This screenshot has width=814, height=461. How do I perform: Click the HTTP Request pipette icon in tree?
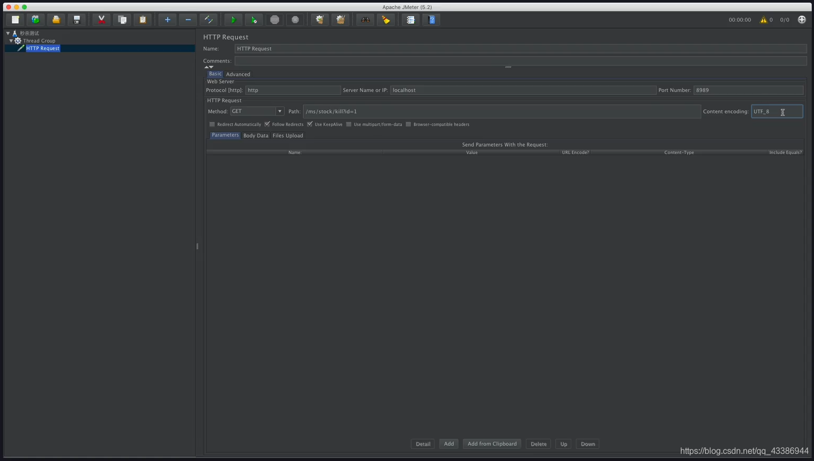21,48
